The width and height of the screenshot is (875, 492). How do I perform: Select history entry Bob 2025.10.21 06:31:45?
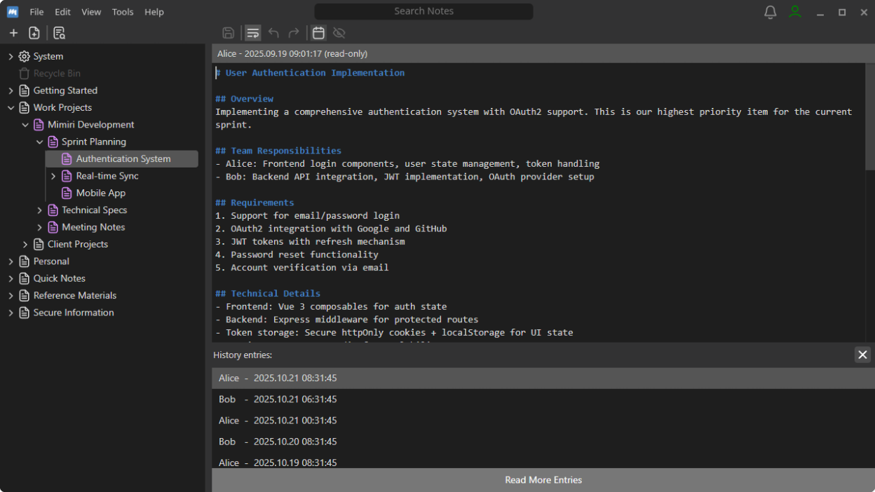point(543,399)
